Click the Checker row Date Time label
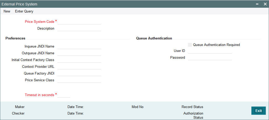This screenshot has height=120, width=269. click(76, 113)
